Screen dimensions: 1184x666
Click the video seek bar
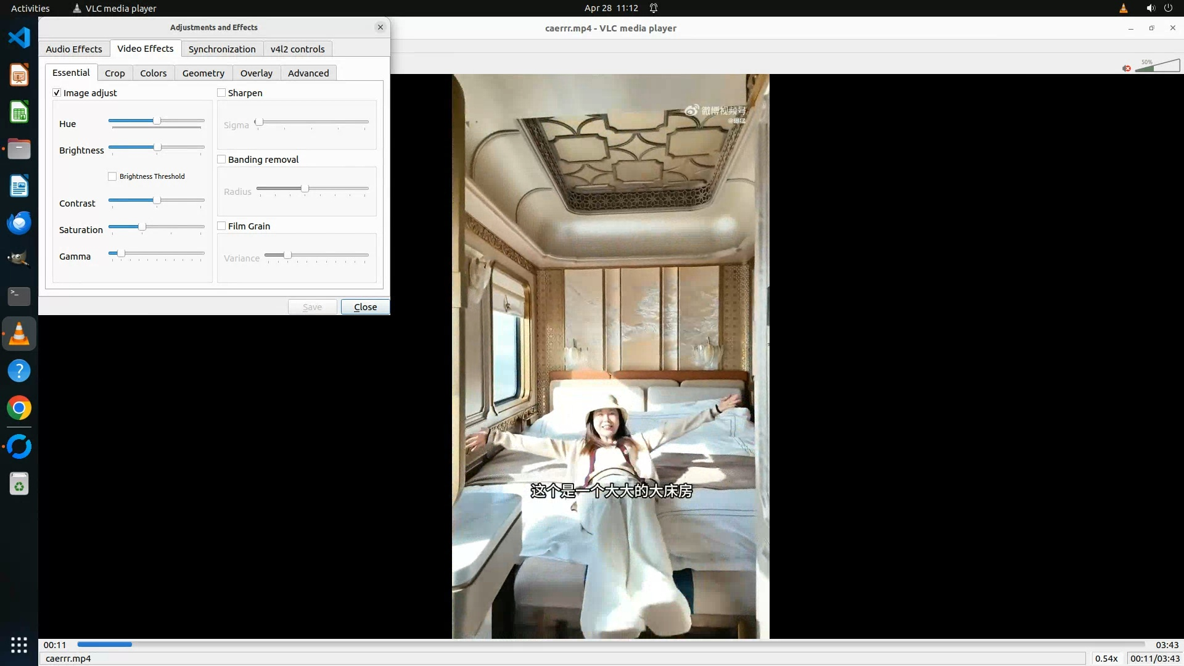(610, 644)
